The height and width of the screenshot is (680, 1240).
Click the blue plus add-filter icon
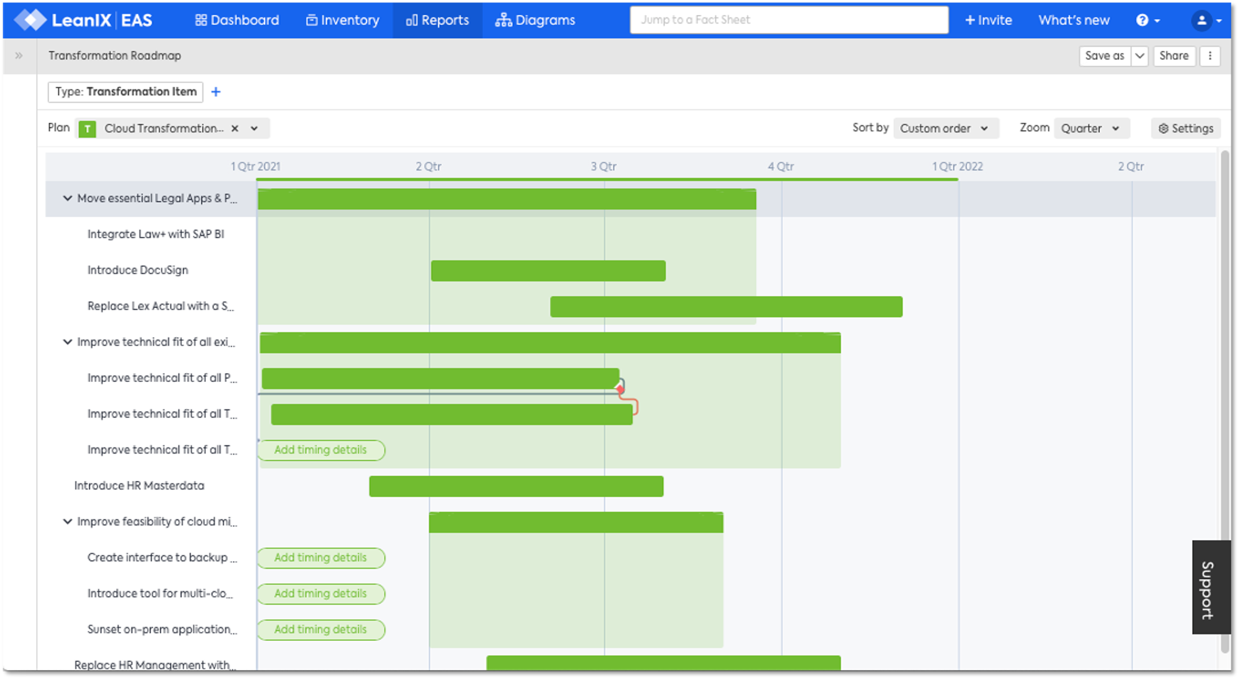tap(216, 92)
